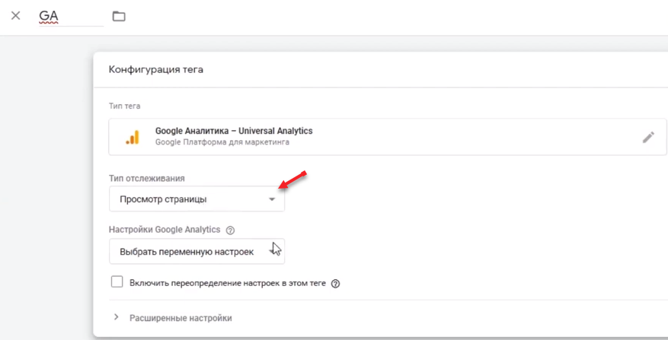Select the "Google Аналитика – Universal Analytics" title
The height and width of the screenshot is (340, 668).
coord(234,131)
